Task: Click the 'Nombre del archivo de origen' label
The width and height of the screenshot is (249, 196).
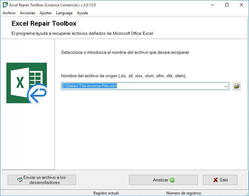Action: point(124,76)
